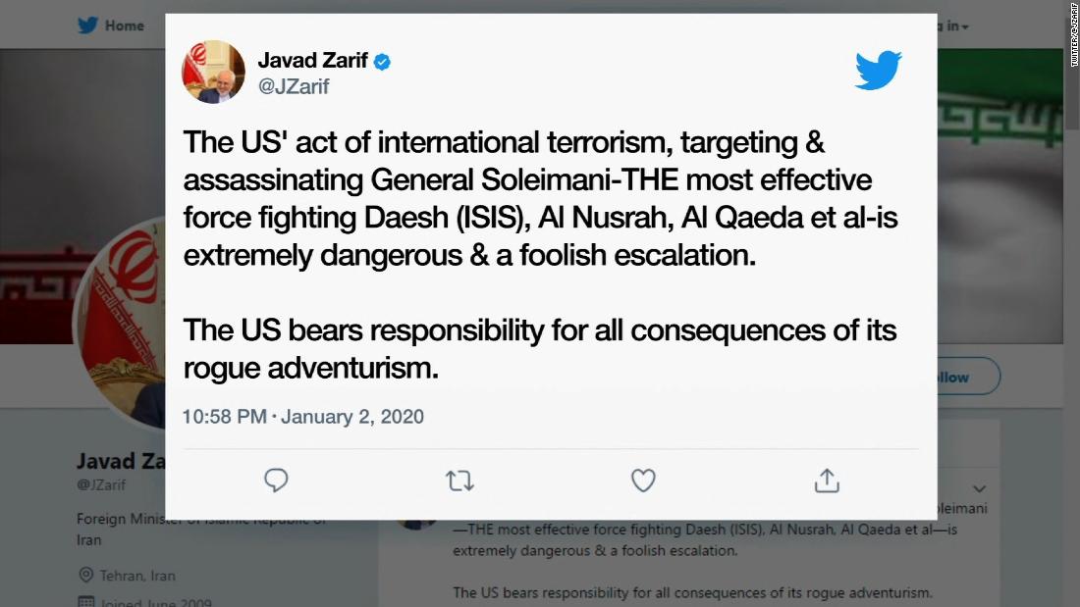Go to the Home tab

pyautogui.click(x=124, y=25)
